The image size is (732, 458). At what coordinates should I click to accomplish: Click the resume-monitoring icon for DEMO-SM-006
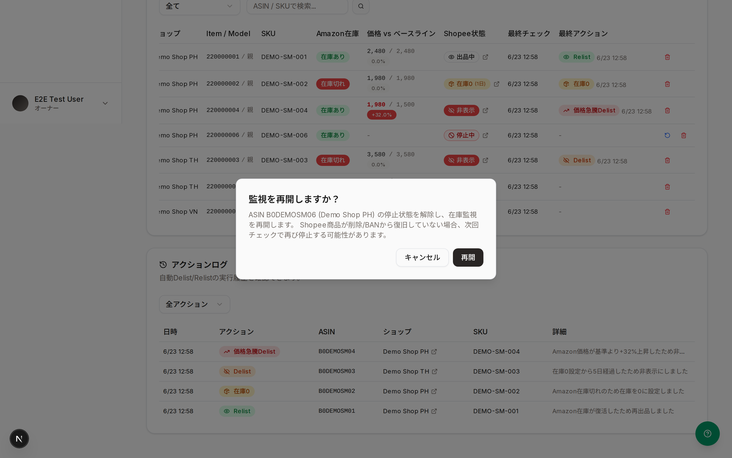667,135
